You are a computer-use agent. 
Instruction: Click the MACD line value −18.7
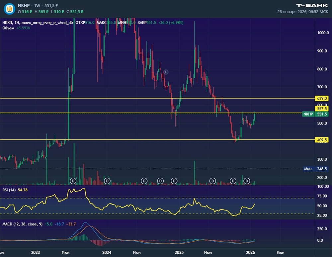click(59, 224)
